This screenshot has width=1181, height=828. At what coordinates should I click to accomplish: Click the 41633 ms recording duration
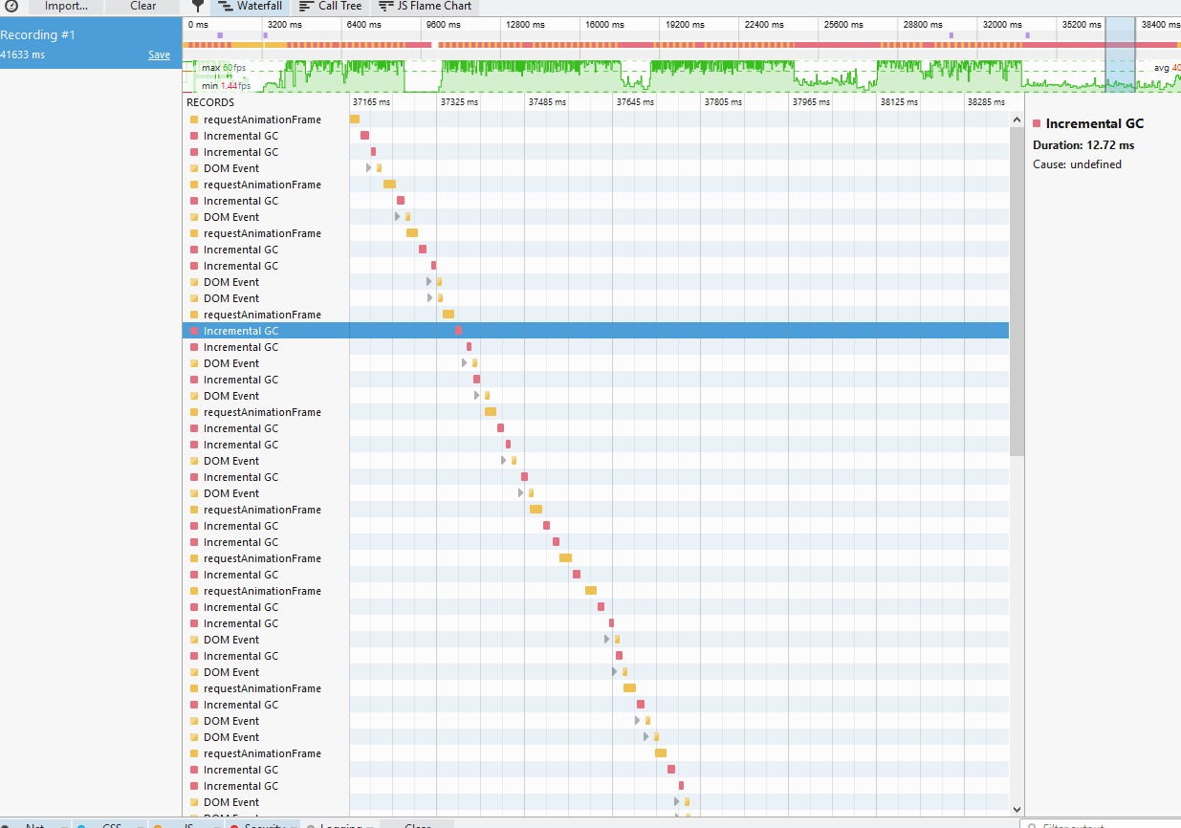point(22,55)
